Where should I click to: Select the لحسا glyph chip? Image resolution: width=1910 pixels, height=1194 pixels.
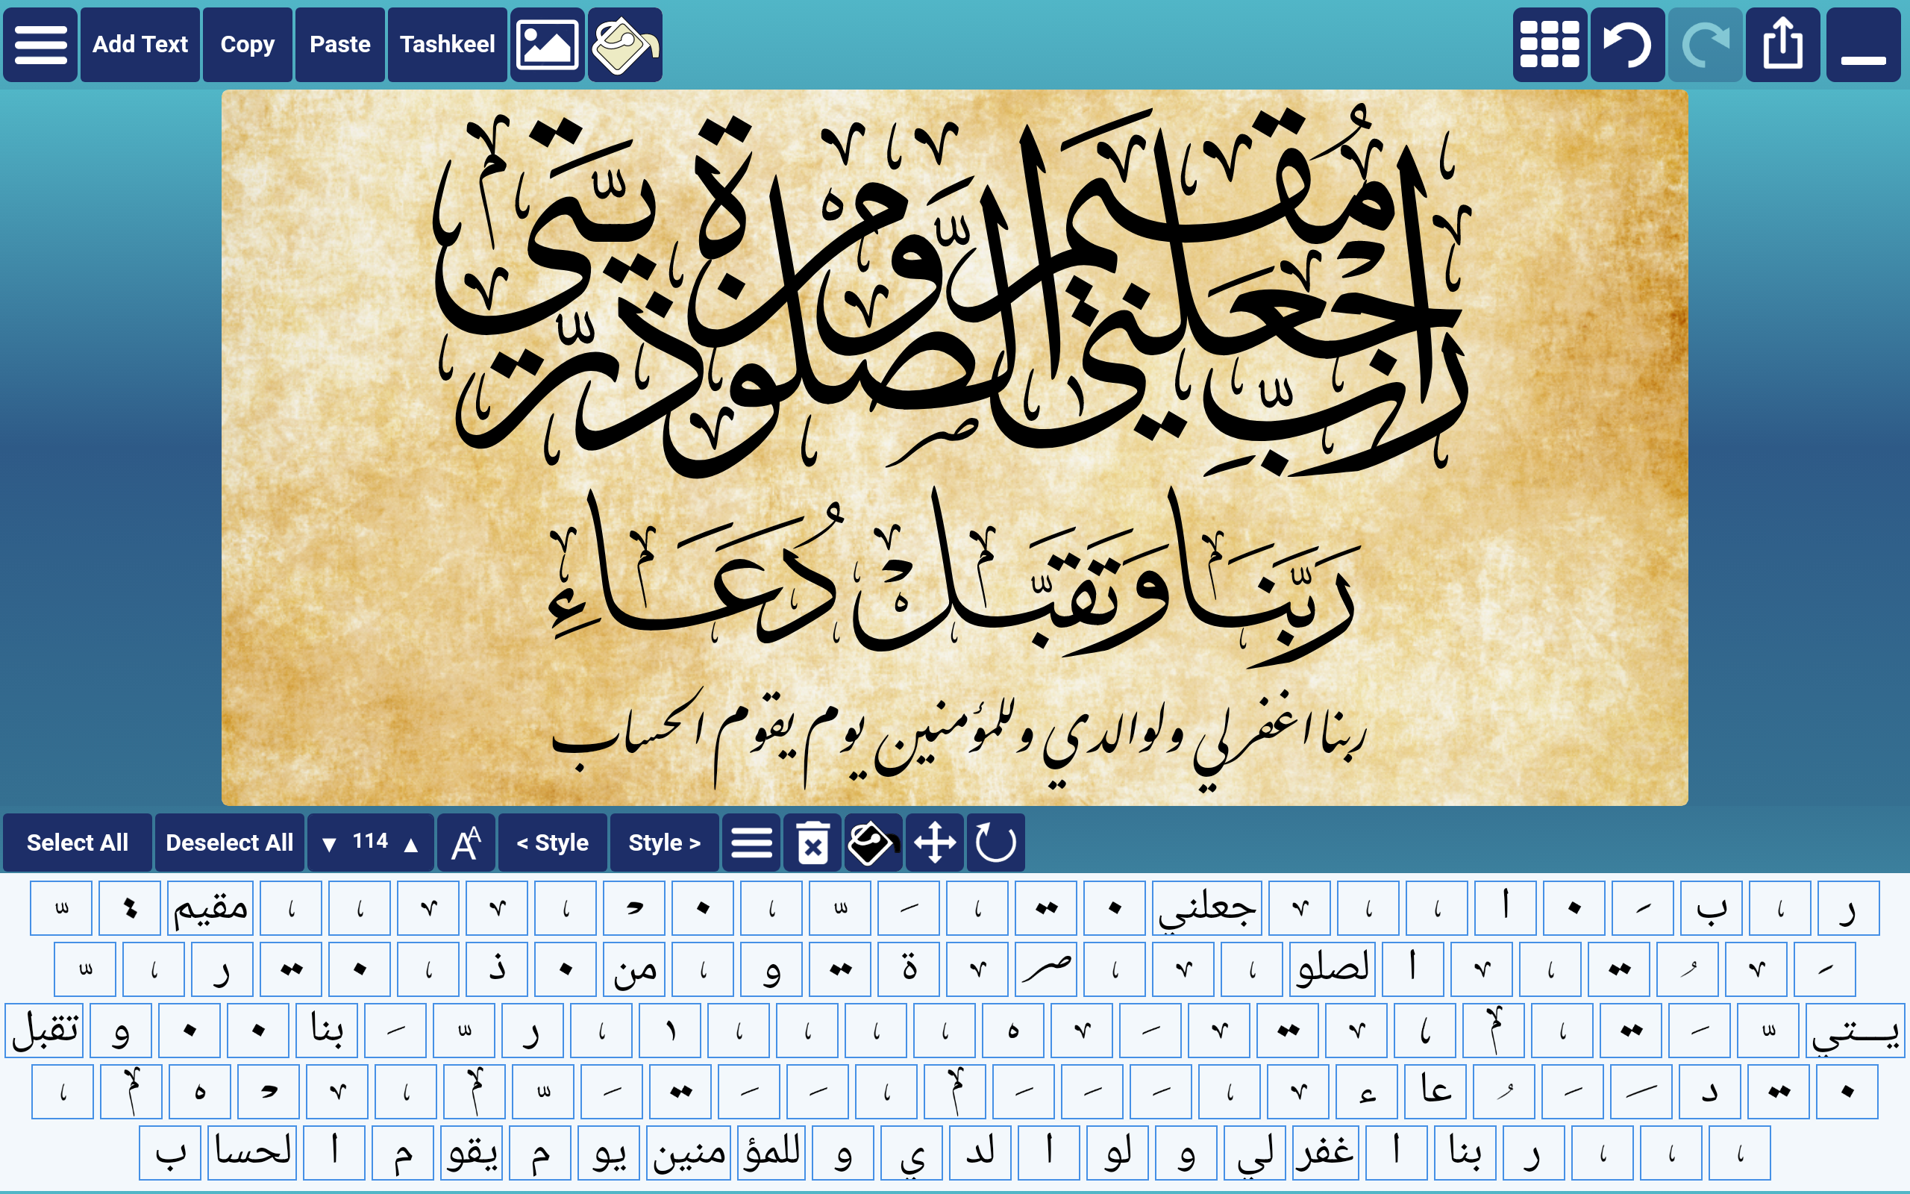[x=253, y=1153]
